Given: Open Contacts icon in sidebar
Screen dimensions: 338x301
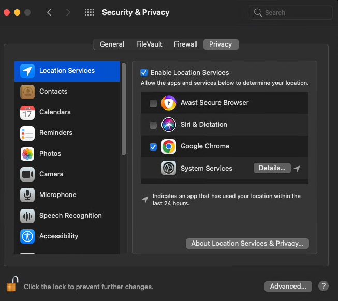Looking at the screenshot, I should tap(27, 92).
